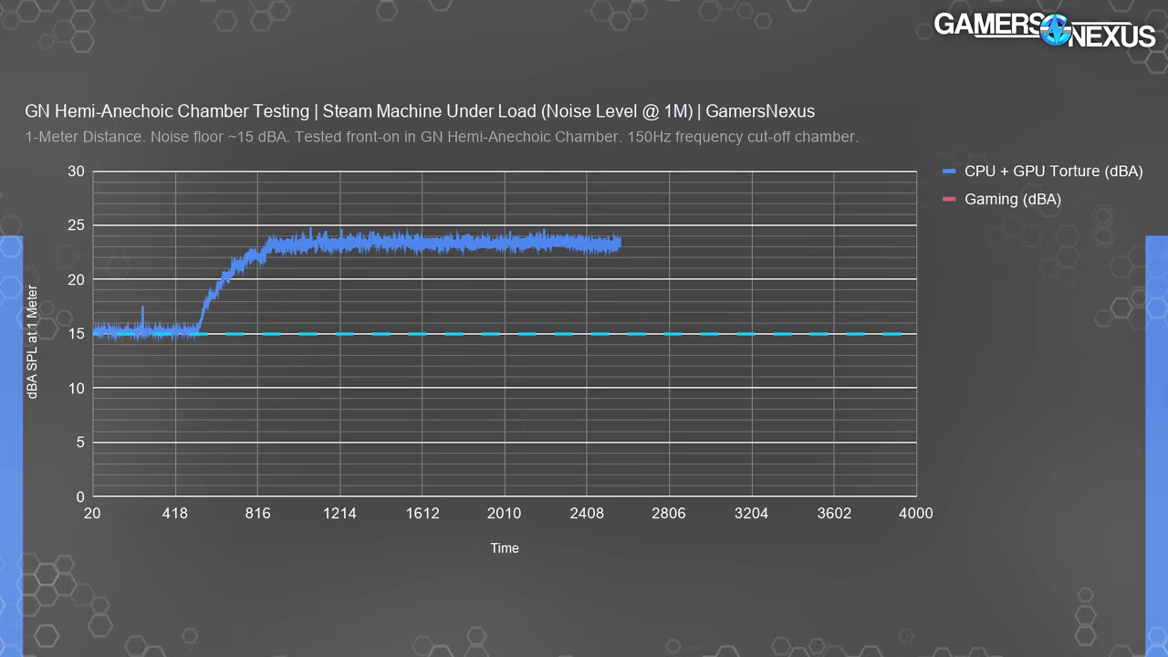This screenshot has width=1168, height=657.
Task: Select the chart title about Steam Machine Under Load
Action: click(x=420, y=111)
